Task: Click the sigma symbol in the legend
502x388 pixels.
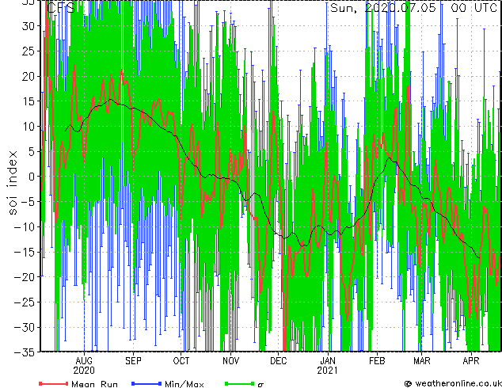Action: point(261,384)
